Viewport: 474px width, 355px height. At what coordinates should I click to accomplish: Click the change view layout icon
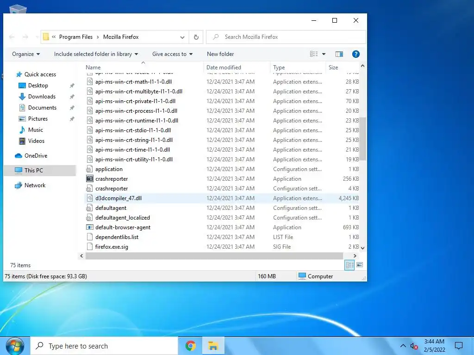(314, 54)
